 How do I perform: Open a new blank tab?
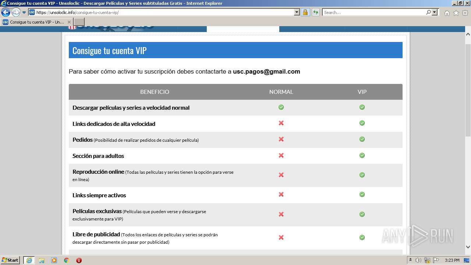point(79,22)
